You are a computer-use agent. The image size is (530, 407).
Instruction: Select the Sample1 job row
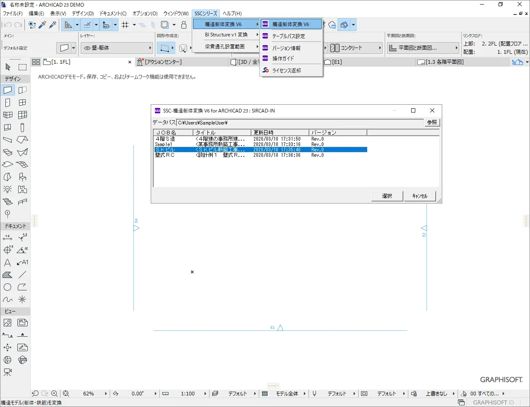pos(261,144)
